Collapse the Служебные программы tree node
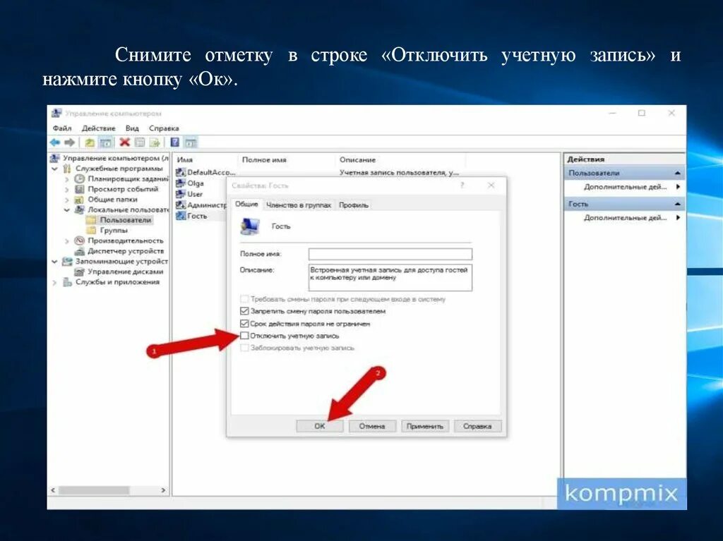Viewport: 723px width, 541px height. (55, 169)
